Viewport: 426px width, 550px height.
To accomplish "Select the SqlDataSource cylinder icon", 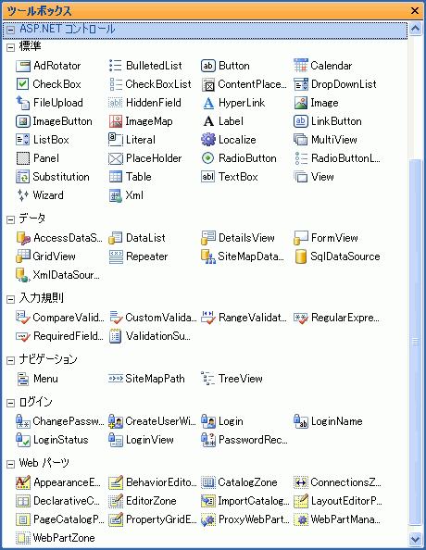I will pyautogui.click(x=301, y=256).
